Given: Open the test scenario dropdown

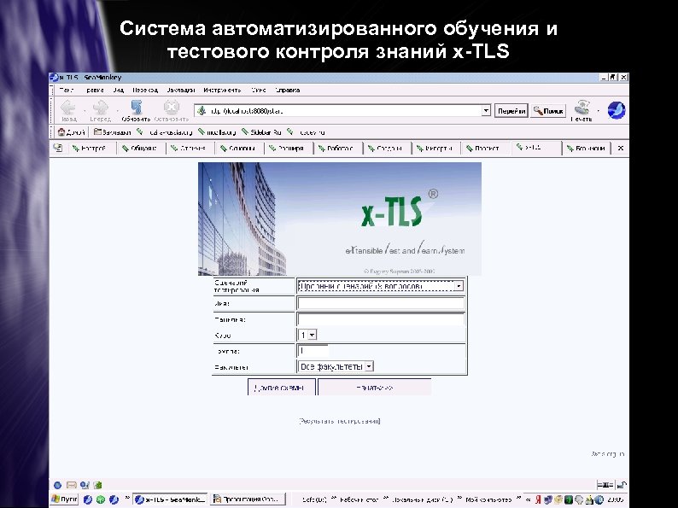Looking at the screenshot, I should point(381,286).
